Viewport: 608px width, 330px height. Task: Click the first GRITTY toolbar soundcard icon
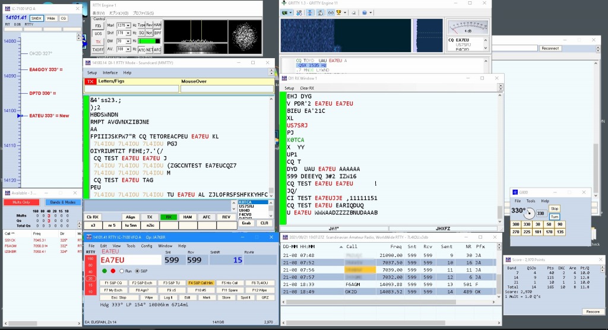pos(284,12)
